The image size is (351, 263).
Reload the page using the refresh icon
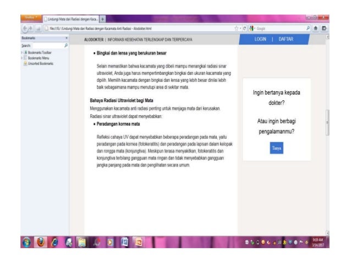[x=244, y=29]
